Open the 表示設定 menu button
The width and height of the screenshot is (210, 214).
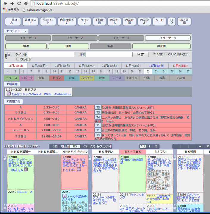pos(144,21)
